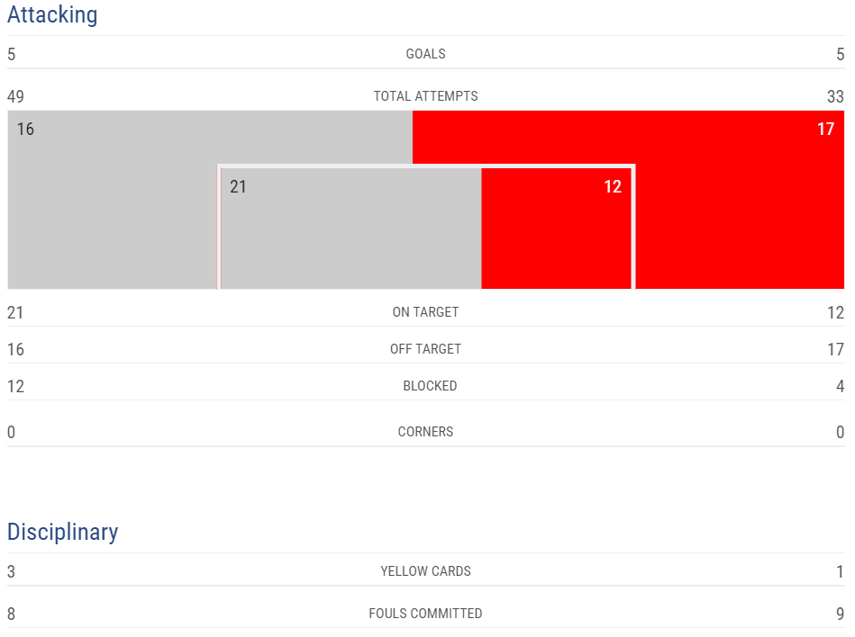
Task: Click the away team fouls committed value 9
Action: point(841,614)
